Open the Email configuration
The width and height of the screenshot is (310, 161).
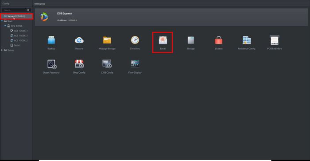click(x=163, y=43)
